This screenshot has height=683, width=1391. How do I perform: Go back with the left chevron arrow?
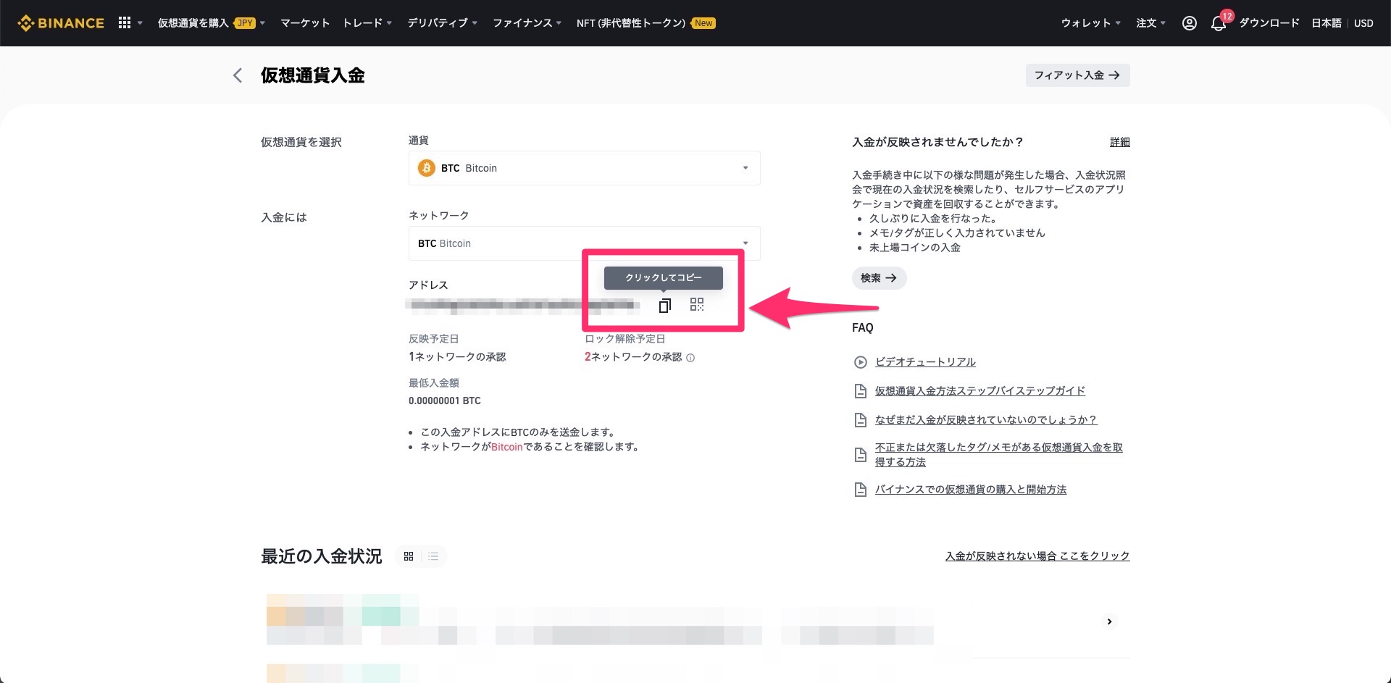pos(237,75)
